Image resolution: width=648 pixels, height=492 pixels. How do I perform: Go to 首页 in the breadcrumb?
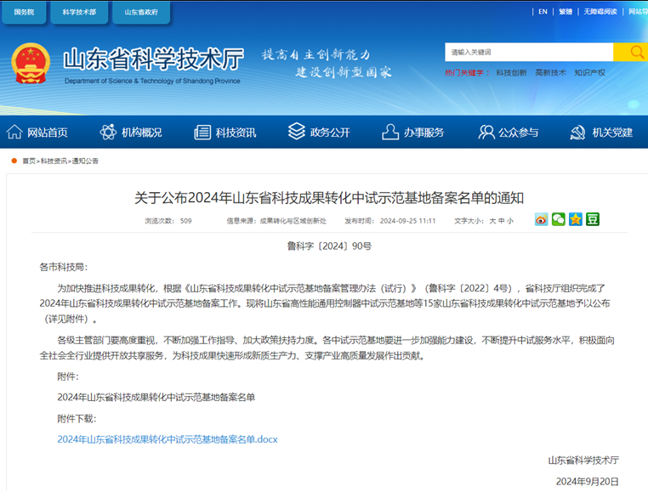pos(29,161)
